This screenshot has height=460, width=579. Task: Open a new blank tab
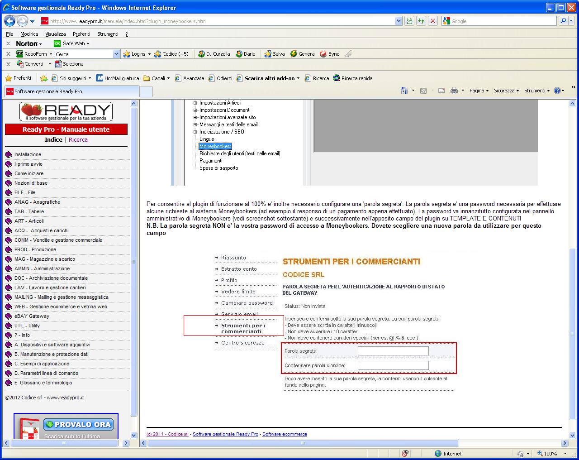(x=146, y=91)
